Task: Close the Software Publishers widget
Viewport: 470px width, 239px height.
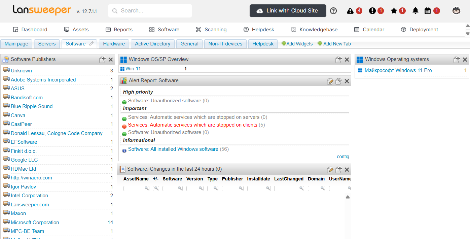Action: click(x=111, y=60)
